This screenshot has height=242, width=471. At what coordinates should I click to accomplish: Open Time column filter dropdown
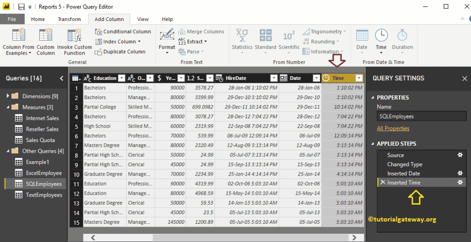tap(359, 78)
